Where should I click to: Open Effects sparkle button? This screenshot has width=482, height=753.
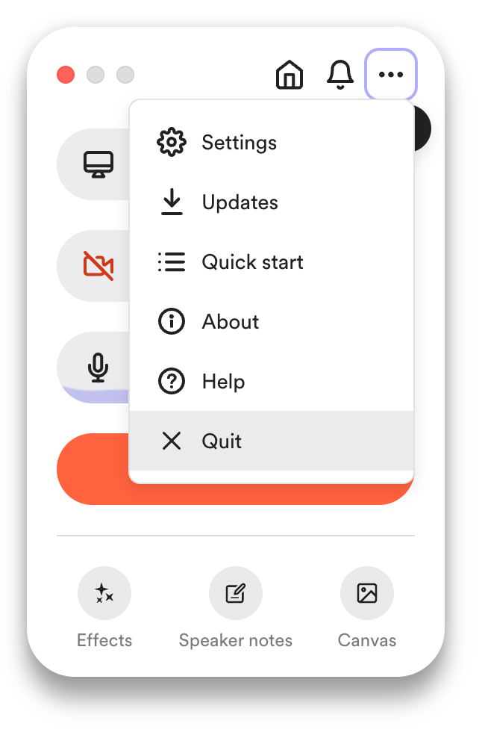pyautogui.click(x=104, y=593)
